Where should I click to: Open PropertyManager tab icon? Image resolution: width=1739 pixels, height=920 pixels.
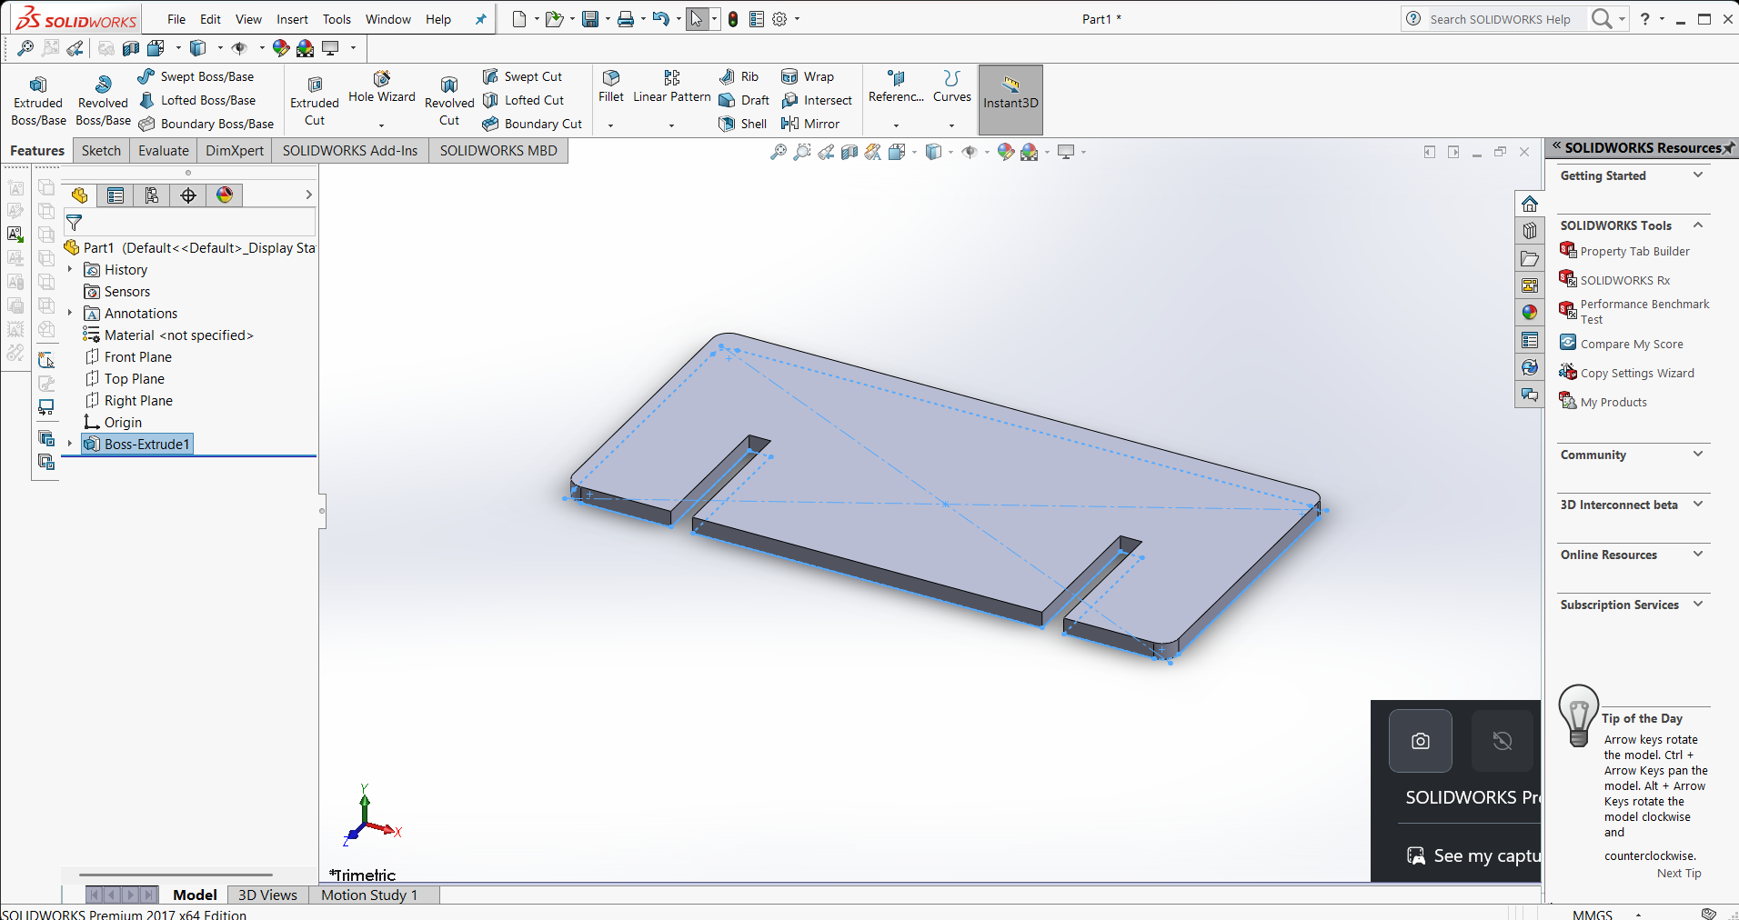coord(116,195)
